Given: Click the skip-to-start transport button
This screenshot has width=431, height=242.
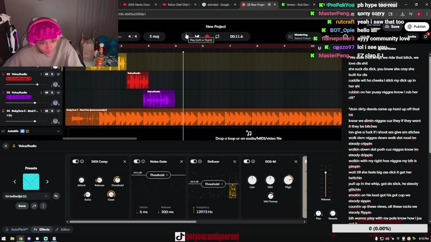Looking at the screenshot, I should pyautogui.click(x=197, y=36).
